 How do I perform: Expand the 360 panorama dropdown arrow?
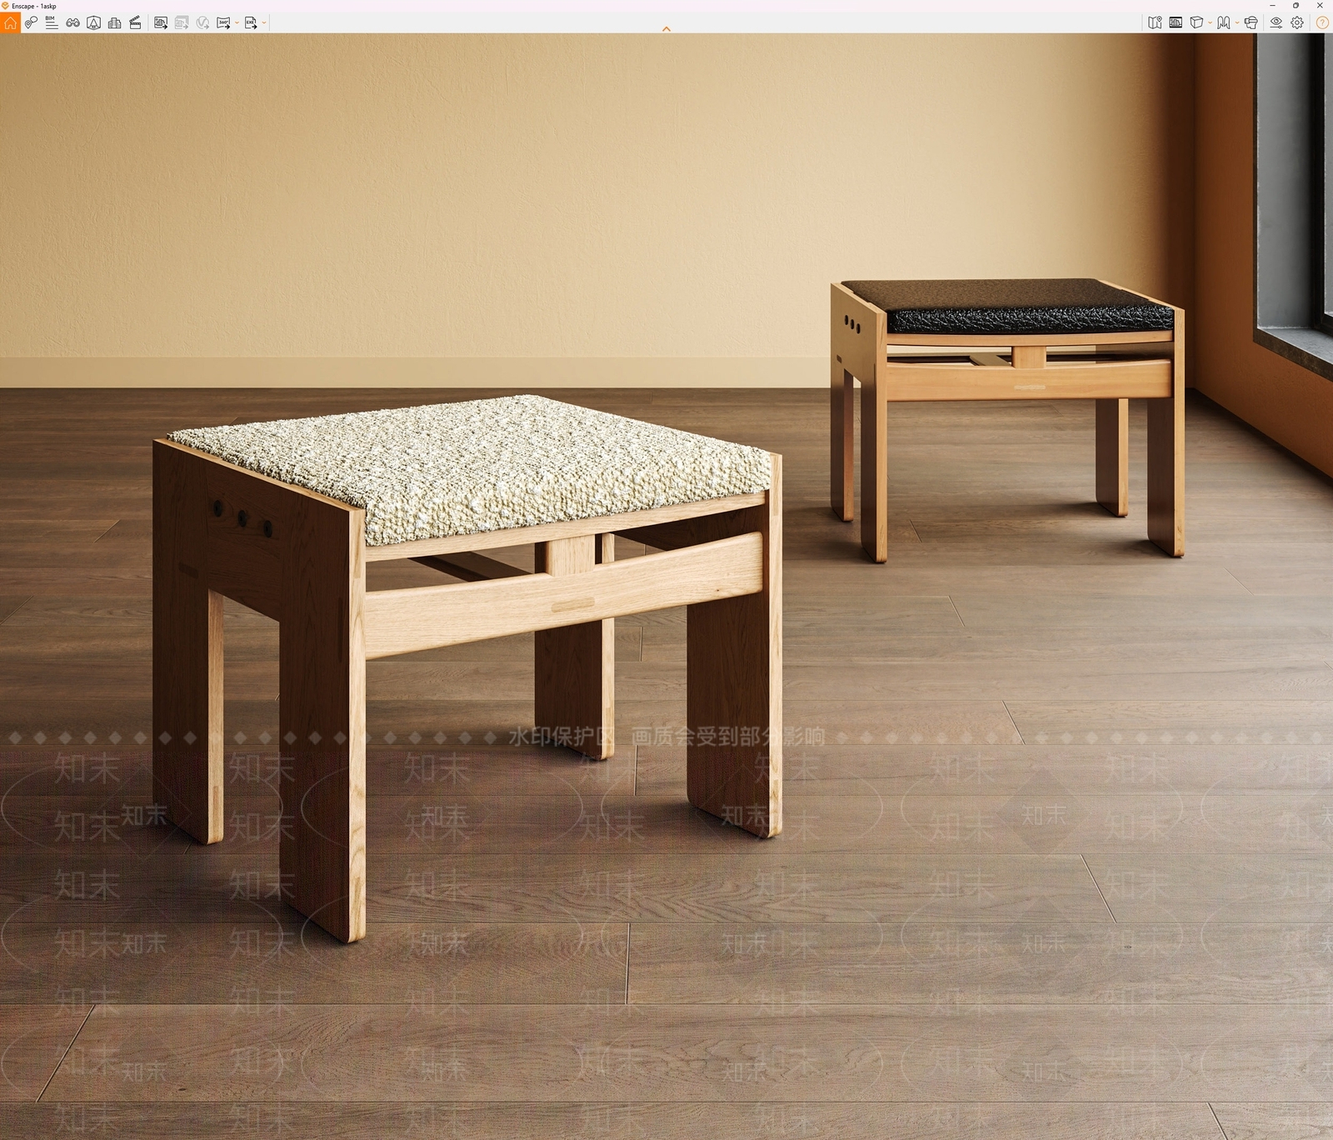(237, 23)
